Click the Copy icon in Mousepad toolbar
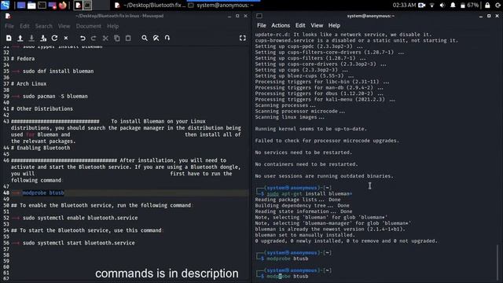503x283 pixels. click(x=117, y=39)
